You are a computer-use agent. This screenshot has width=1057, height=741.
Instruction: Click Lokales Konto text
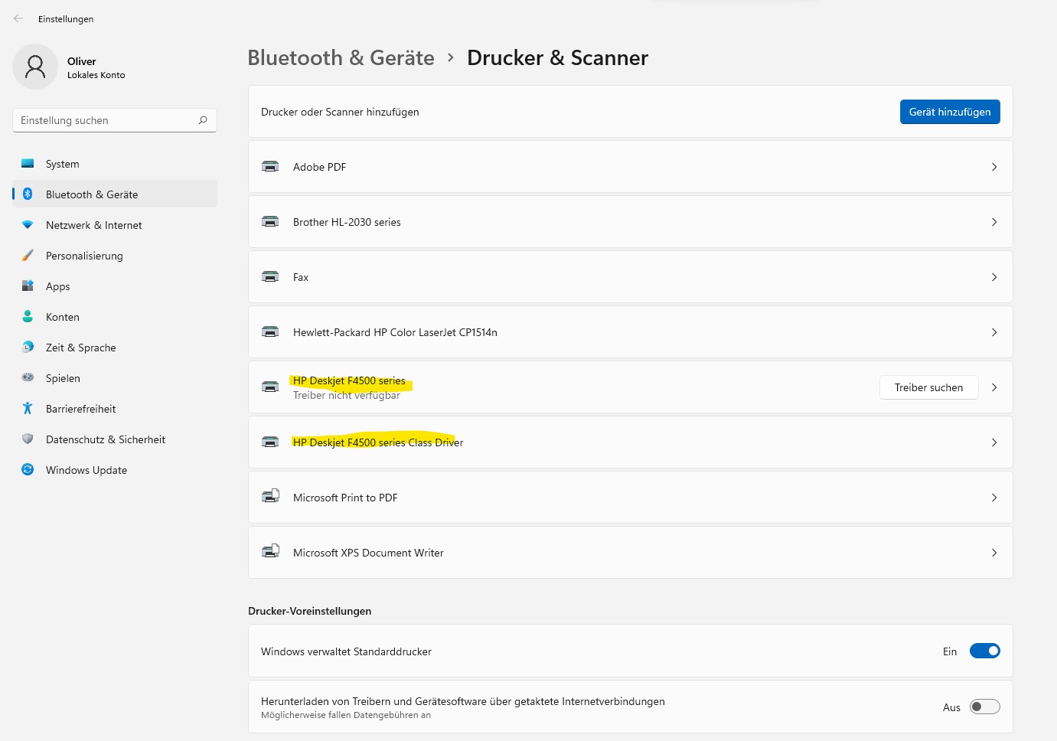click(96, 75)
